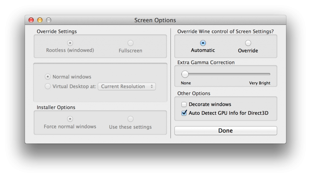Close the Screen Options window
The height and width of the screenshot is (178, 311).
31,20
